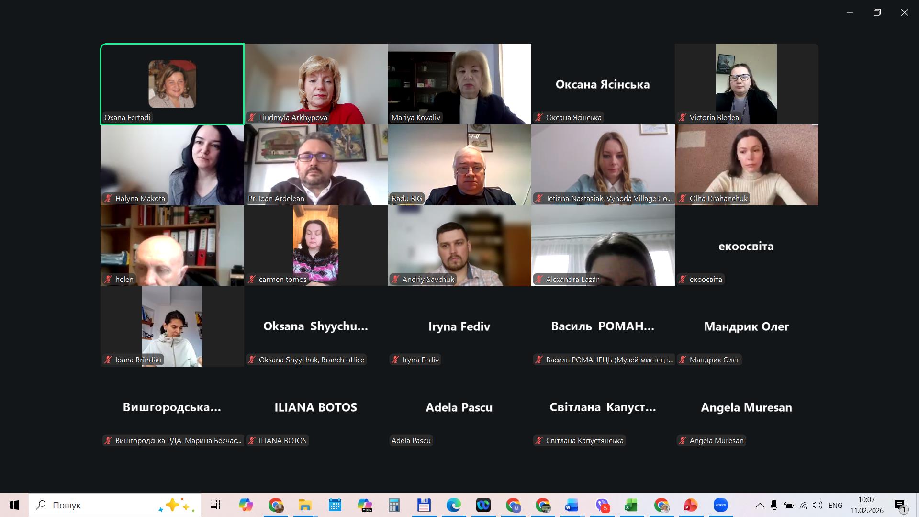This screenshot has width=919, height=517.
Task: Select Oxana Fertadi's active speaker tile
Action: click(172, 84)
